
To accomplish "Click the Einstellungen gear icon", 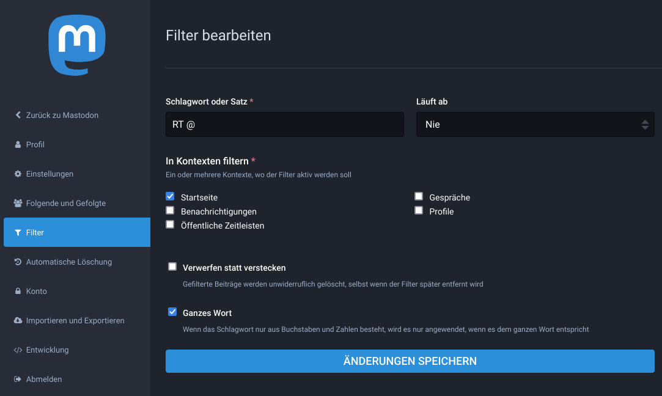I will 18,174.
